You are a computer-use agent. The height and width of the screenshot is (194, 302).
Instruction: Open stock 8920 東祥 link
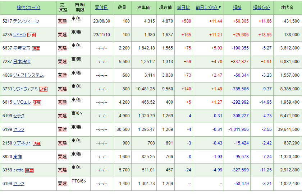click(x=17, y=157)
